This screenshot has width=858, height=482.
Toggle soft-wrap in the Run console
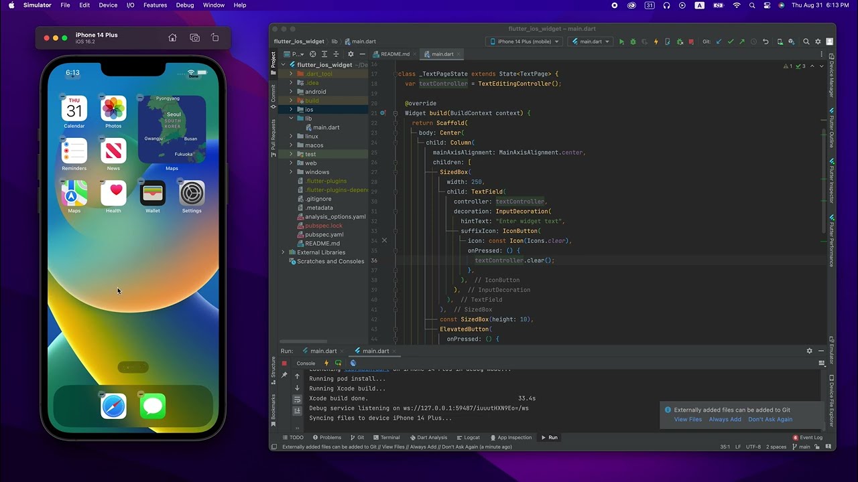point(298,400)
